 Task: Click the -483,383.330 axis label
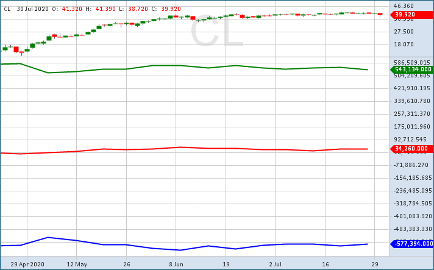coord(412,229)
